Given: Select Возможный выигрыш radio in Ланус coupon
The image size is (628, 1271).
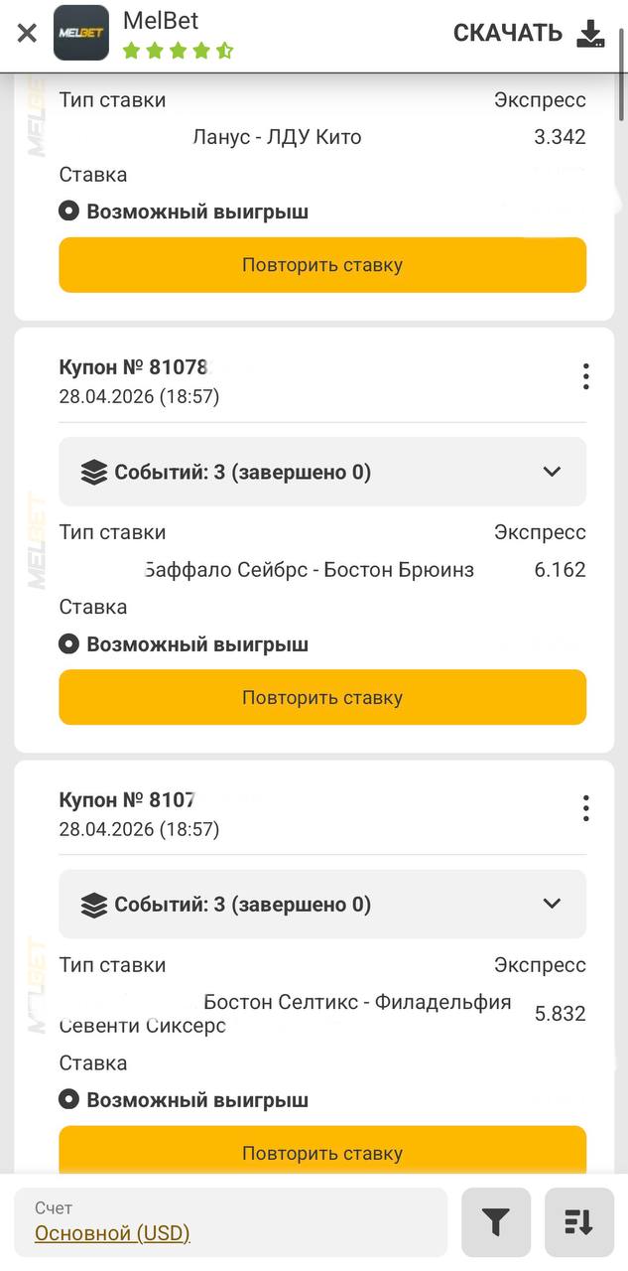Looking at the screenshot, I should click(x=68, y=212).
